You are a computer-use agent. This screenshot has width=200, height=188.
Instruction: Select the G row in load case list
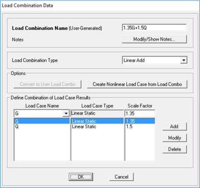42,121
